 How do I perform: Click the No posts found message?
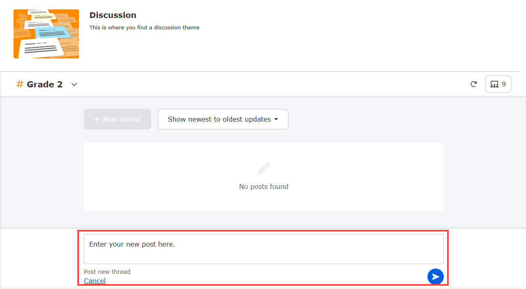pos(263,187)
